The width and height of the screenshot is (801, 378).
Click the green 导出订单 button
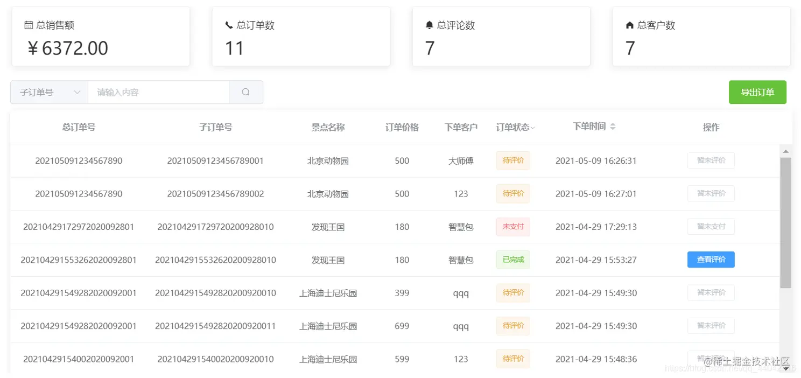(757, 92)
